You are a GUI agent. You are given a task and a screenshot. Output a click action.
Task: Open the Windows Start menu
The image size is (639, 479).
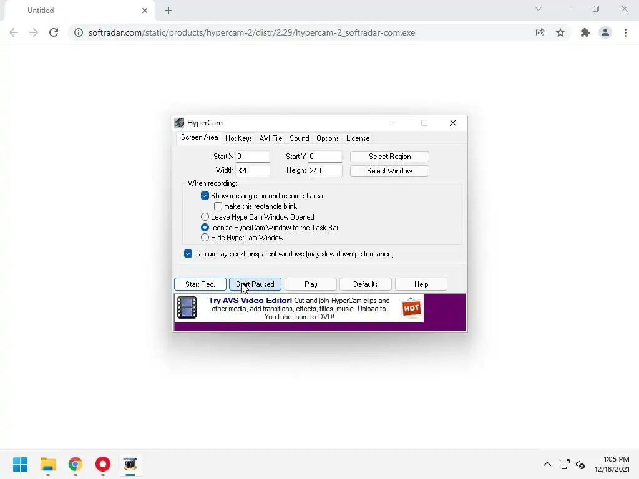20,464
